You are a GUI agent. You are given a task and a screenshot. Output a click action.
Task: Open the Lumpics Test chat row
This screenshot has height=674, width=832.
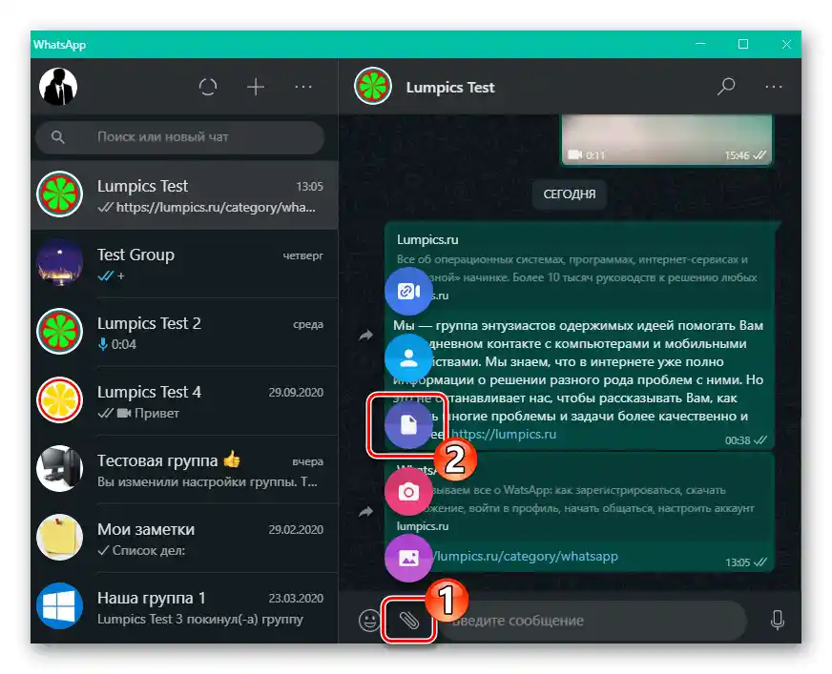(x=184, y=195)
